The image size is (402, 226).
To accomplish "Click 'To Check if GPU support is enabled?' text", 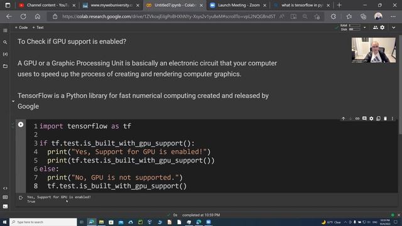I will pos(72,41).
